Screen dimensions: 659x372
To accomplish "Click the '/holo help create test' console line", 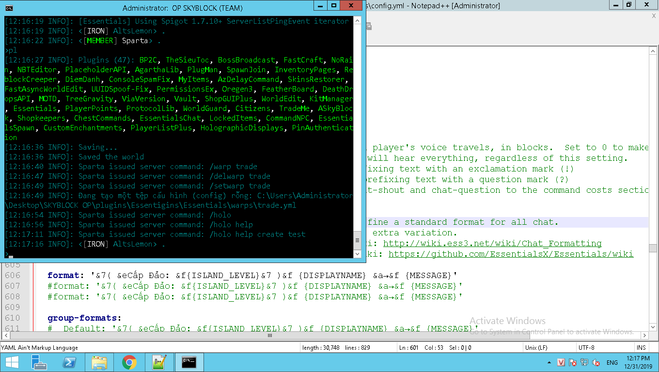I will 155,234.
